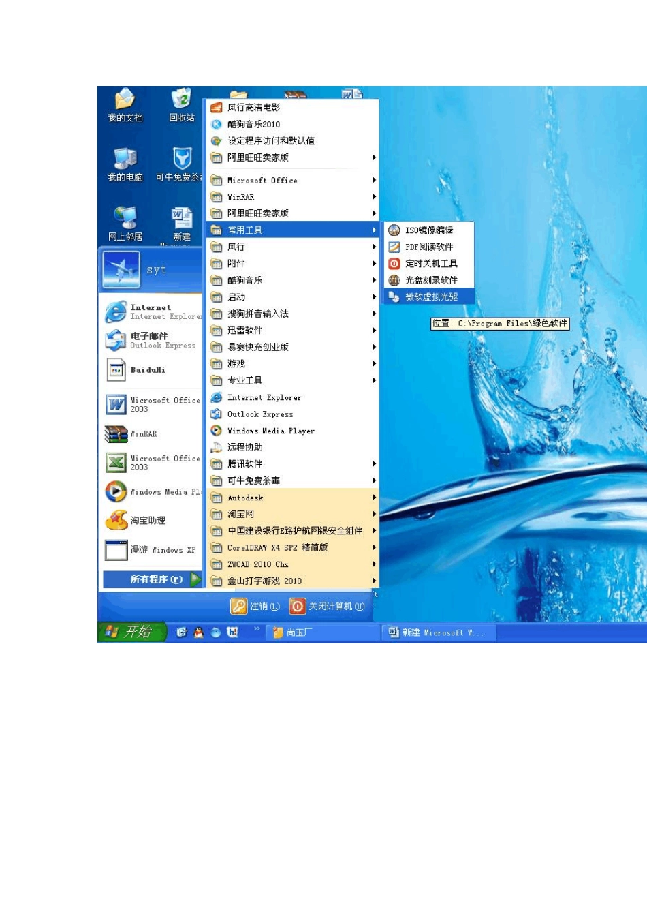Open BaiduHi in start menu
647x916 pixels.
pos(153,370)
